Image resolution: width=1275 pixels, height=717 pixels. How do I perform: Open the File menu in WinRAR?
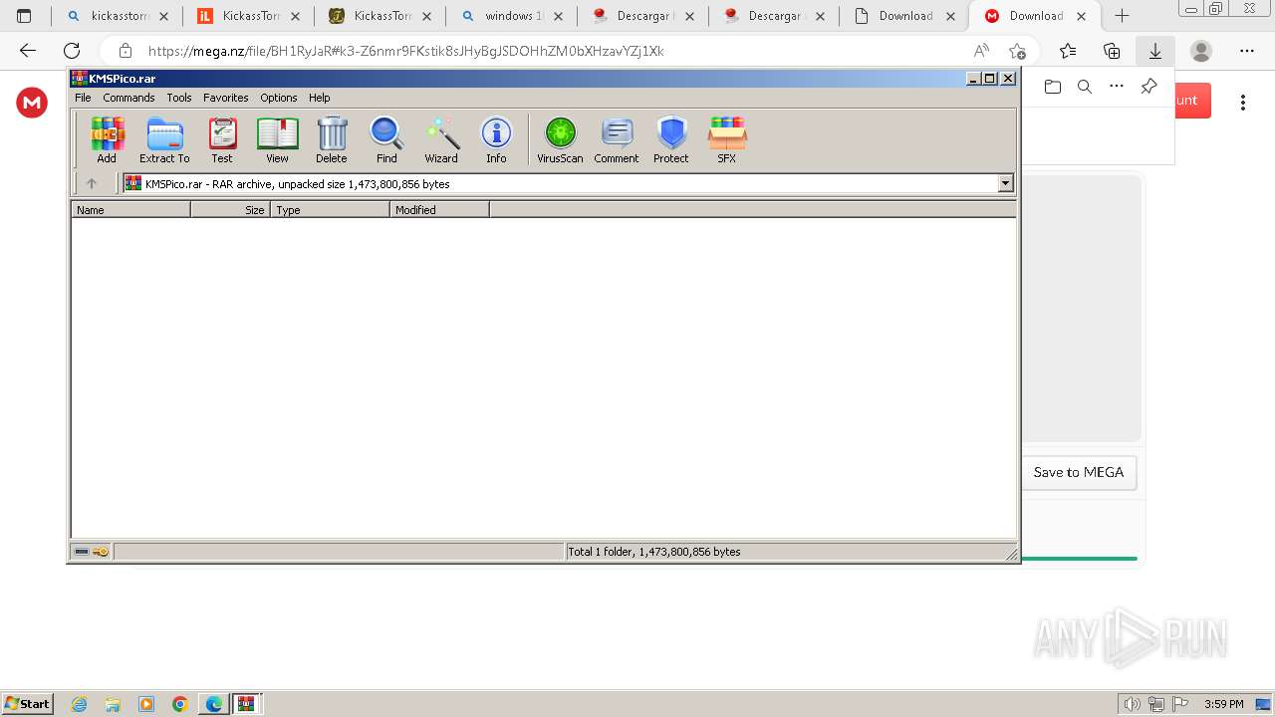coord(83,98)
